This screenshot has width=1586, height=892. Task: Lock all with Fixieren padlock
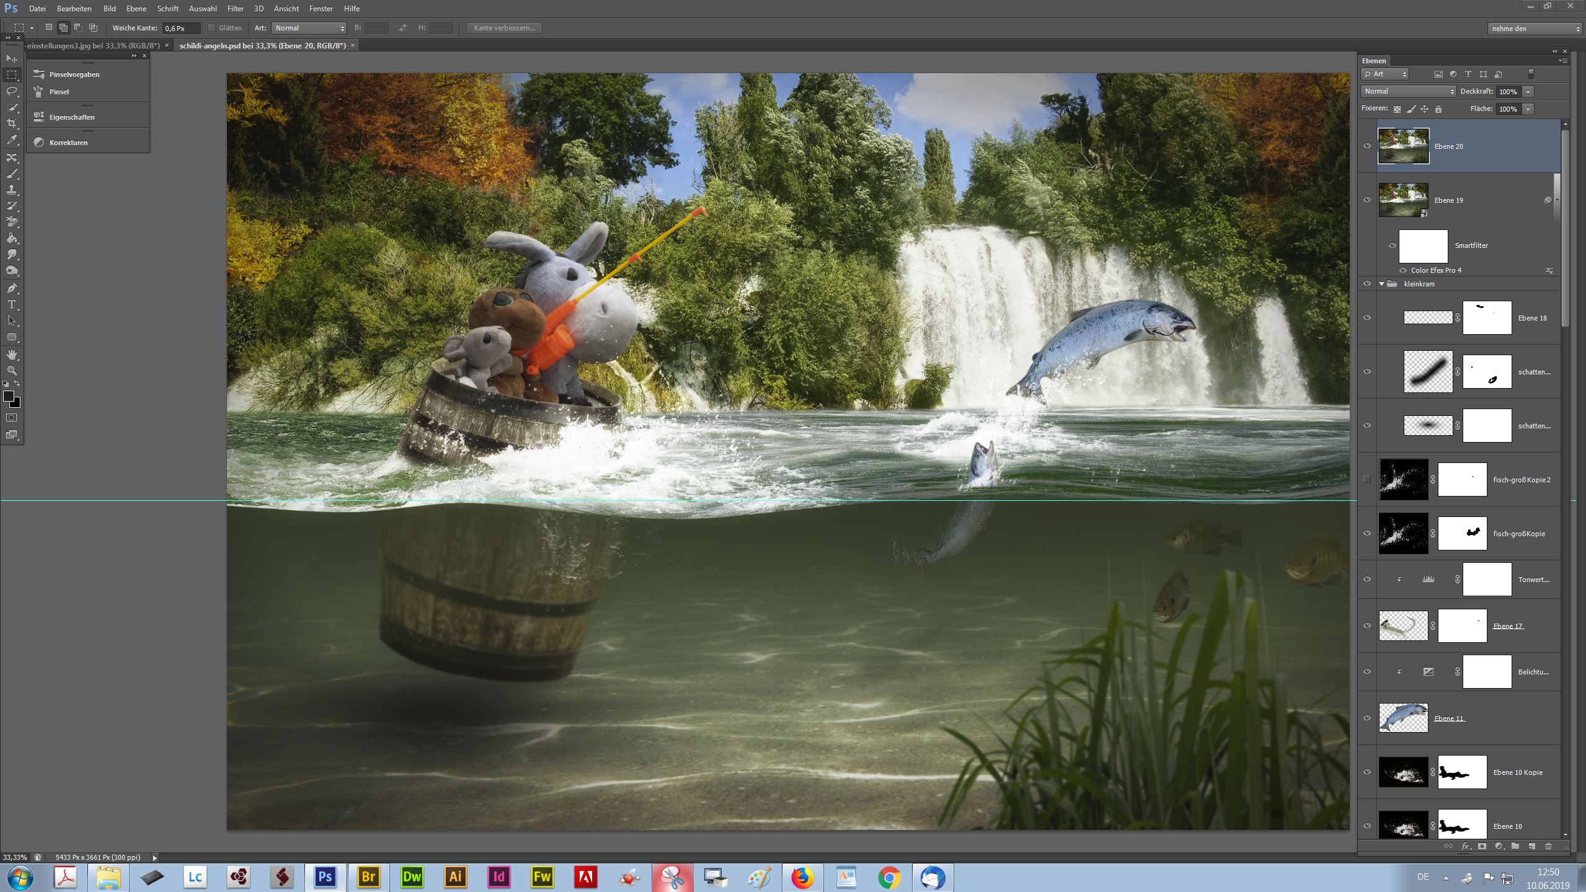[x=1438, y=109]
